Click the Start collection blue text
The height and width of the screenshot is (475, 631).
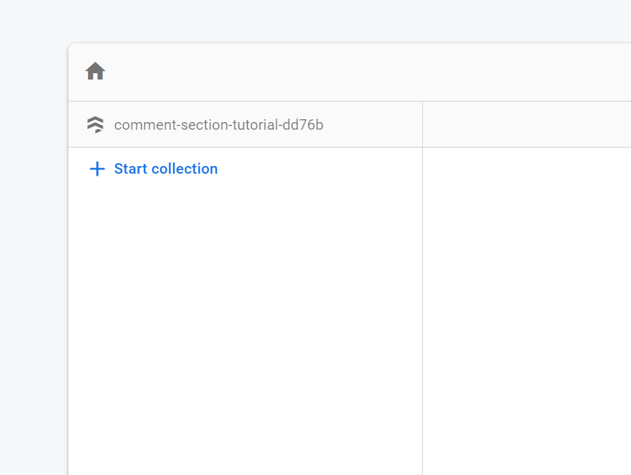165,169
